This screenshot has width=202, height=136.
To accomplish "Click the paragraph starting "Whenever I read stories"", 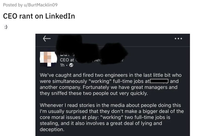I will tap(112, 117).
